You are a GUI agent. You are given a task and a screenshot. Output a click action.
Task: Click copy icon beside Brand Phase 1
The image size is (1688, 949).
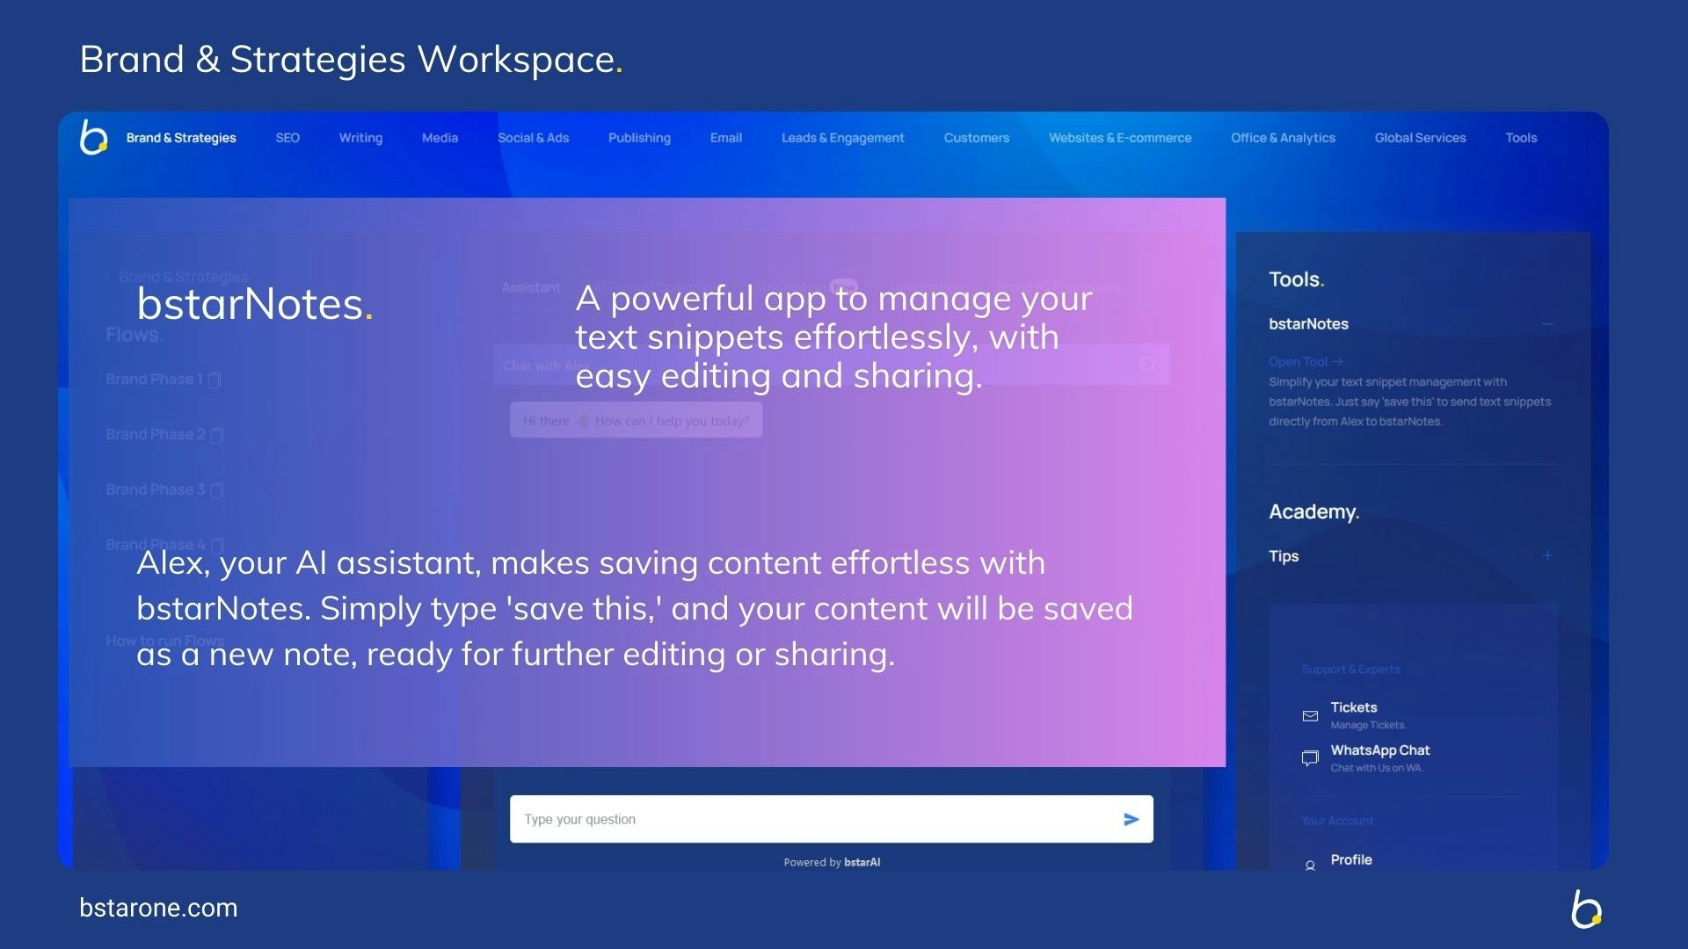coord(215,380)
